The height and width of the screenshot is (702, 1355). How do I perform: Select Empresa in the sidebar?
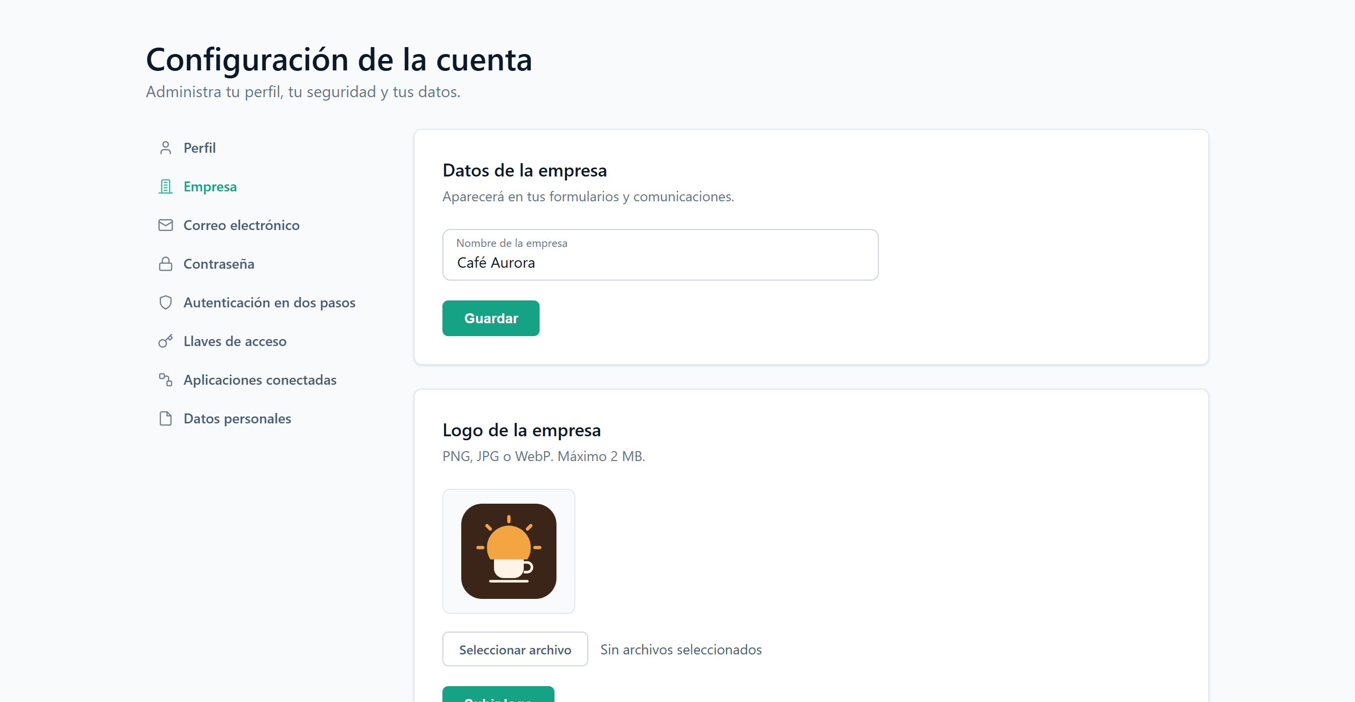tap(210, 187)
